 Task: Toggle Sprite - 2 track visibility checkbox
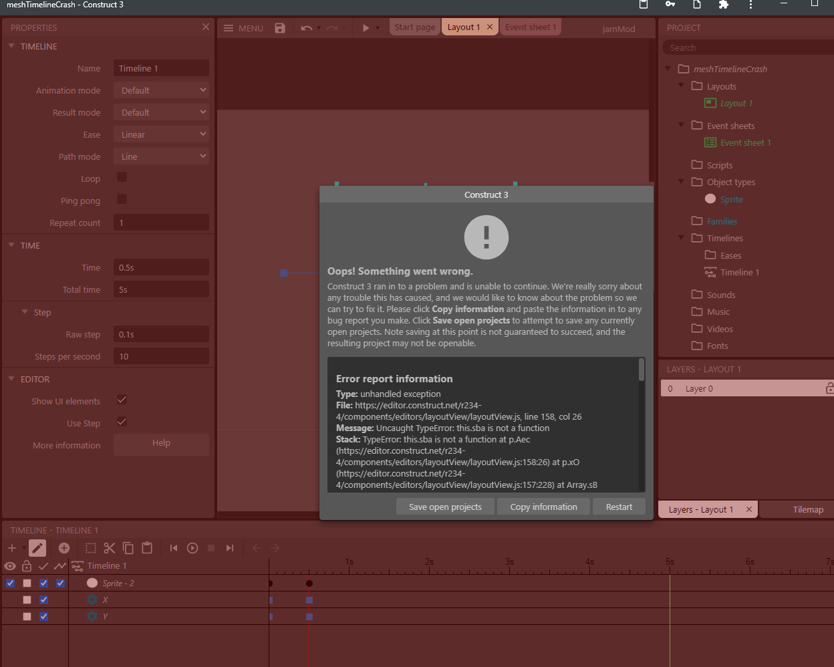(10, 583)
